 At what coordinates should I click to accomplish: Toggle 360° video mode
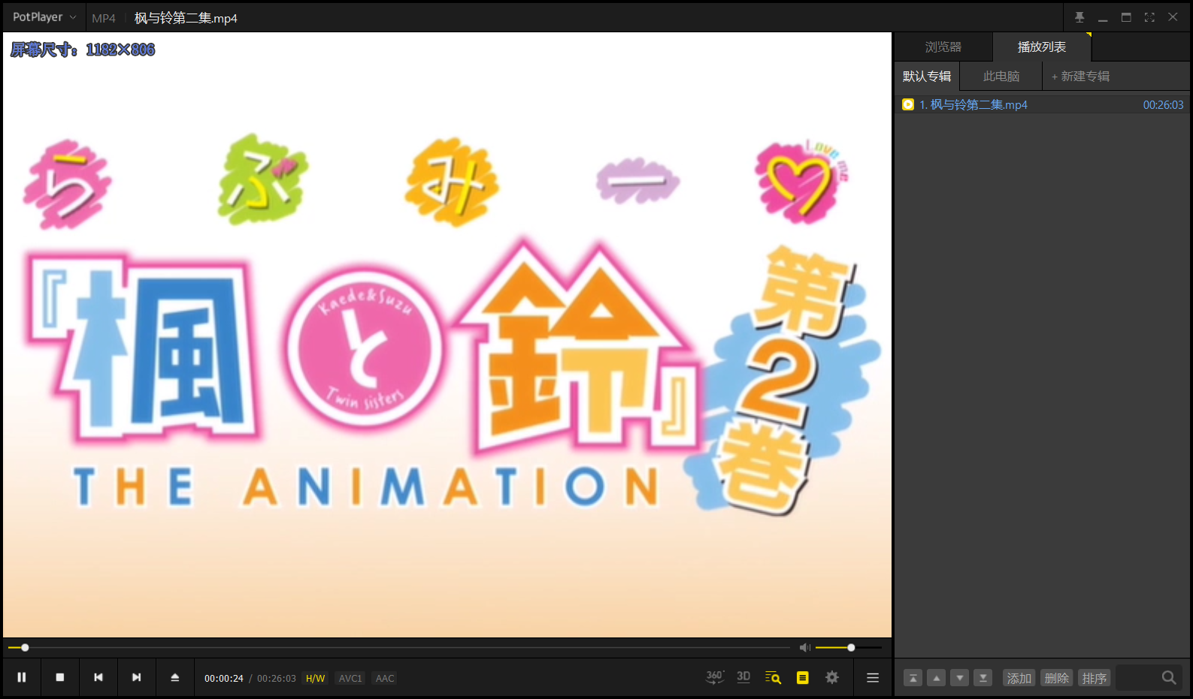tap(715, 677)
